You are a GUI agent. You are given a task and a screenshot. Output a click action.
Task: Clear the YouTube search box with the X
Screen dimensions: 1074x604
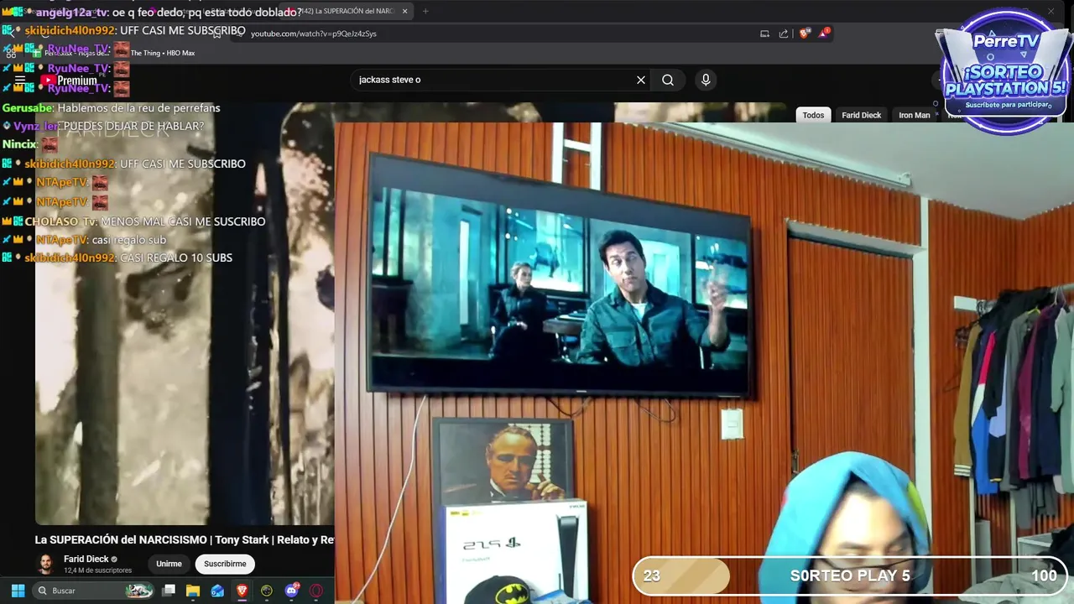click(x=641, y=80)
